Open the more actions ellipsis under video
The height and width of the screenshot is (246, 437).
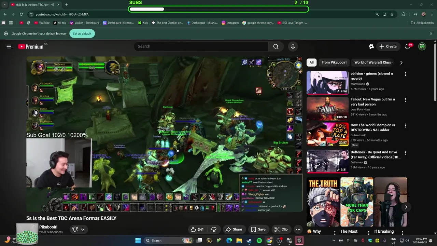(x=298, y=229)
